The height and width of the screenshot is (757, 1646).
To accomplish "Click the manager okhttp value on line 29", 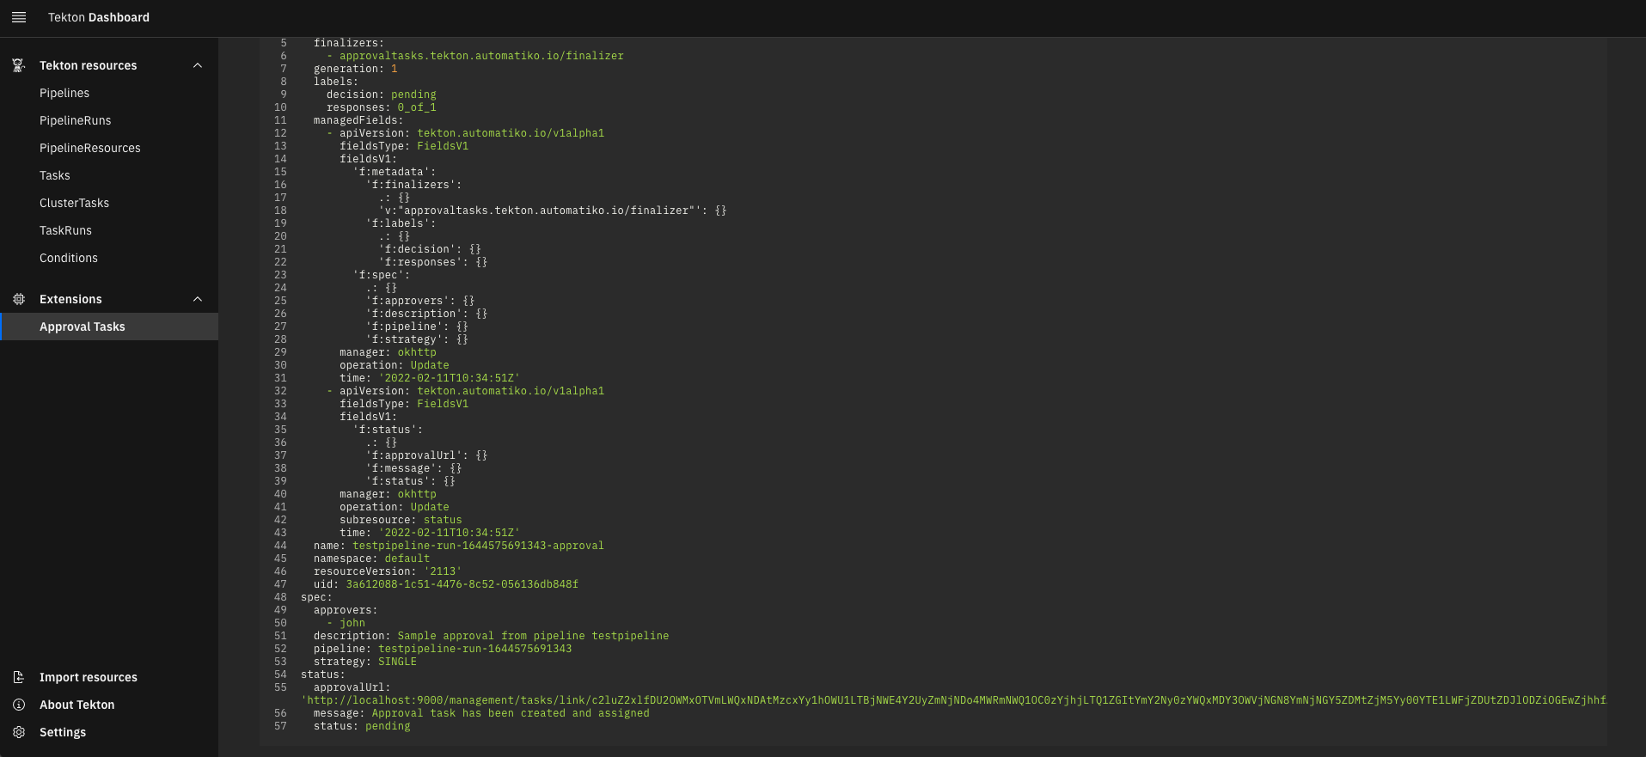I will click(x=417, y=352).
